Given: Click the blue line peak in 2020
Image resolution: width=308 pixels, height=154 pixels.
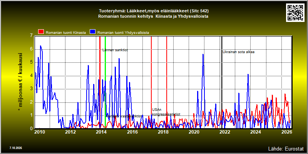Looking at the screenshot, I should 203,54.
